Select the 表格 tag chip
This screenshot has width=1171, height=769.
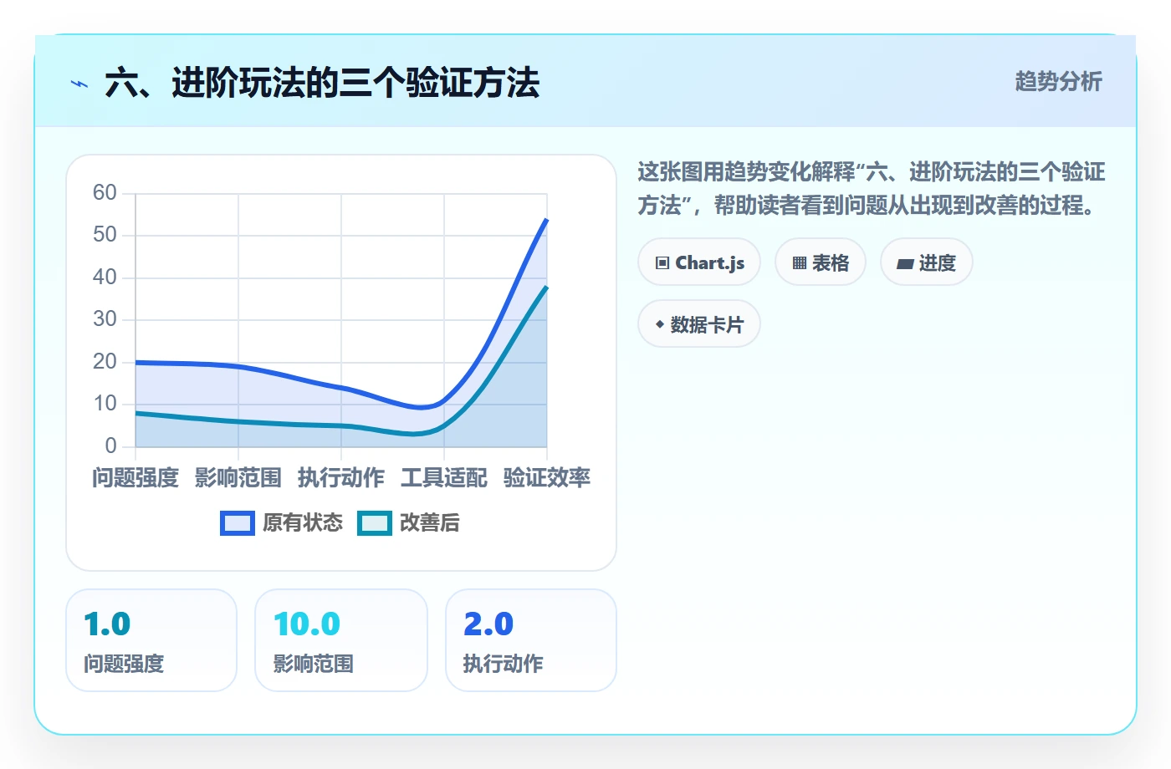821,262
